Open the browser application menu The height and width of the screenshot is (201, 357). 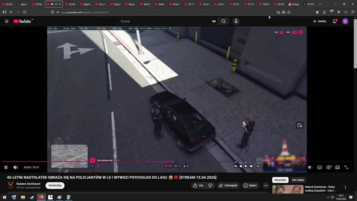(x=353, y=12)
